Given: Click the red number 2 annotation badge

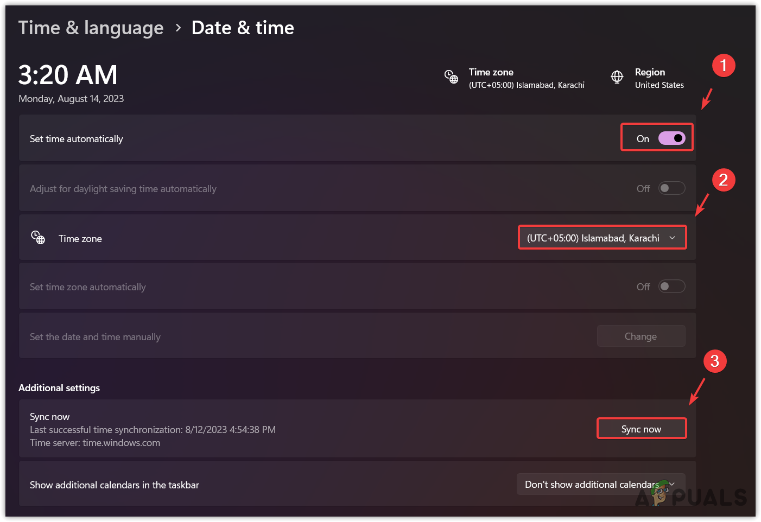Looking at the screenshot, I should pyautogui.click(x=724, y=180).
